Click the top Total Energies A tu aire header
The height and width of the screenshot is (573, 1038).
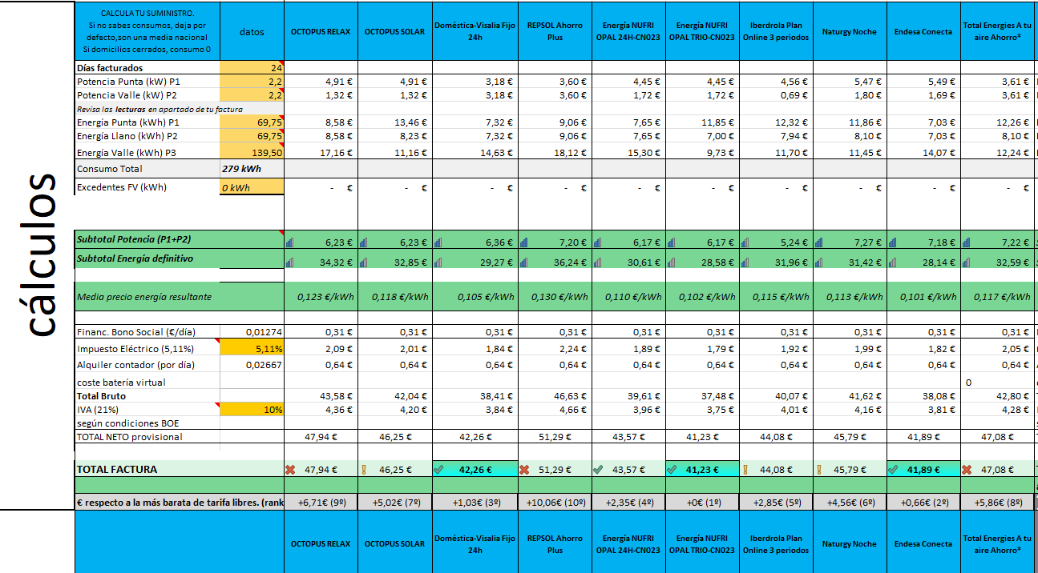[997, 31]
